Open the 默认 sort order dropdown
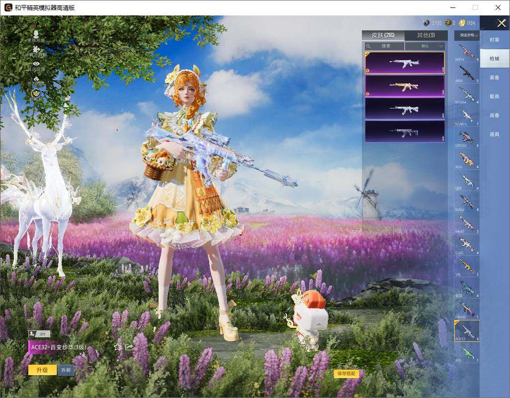The image size is (510, 398). (425, 46)
